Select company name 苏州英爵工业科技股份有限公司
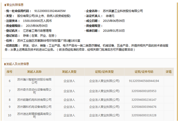The image size is (179, 123). [x=123, y=11]
